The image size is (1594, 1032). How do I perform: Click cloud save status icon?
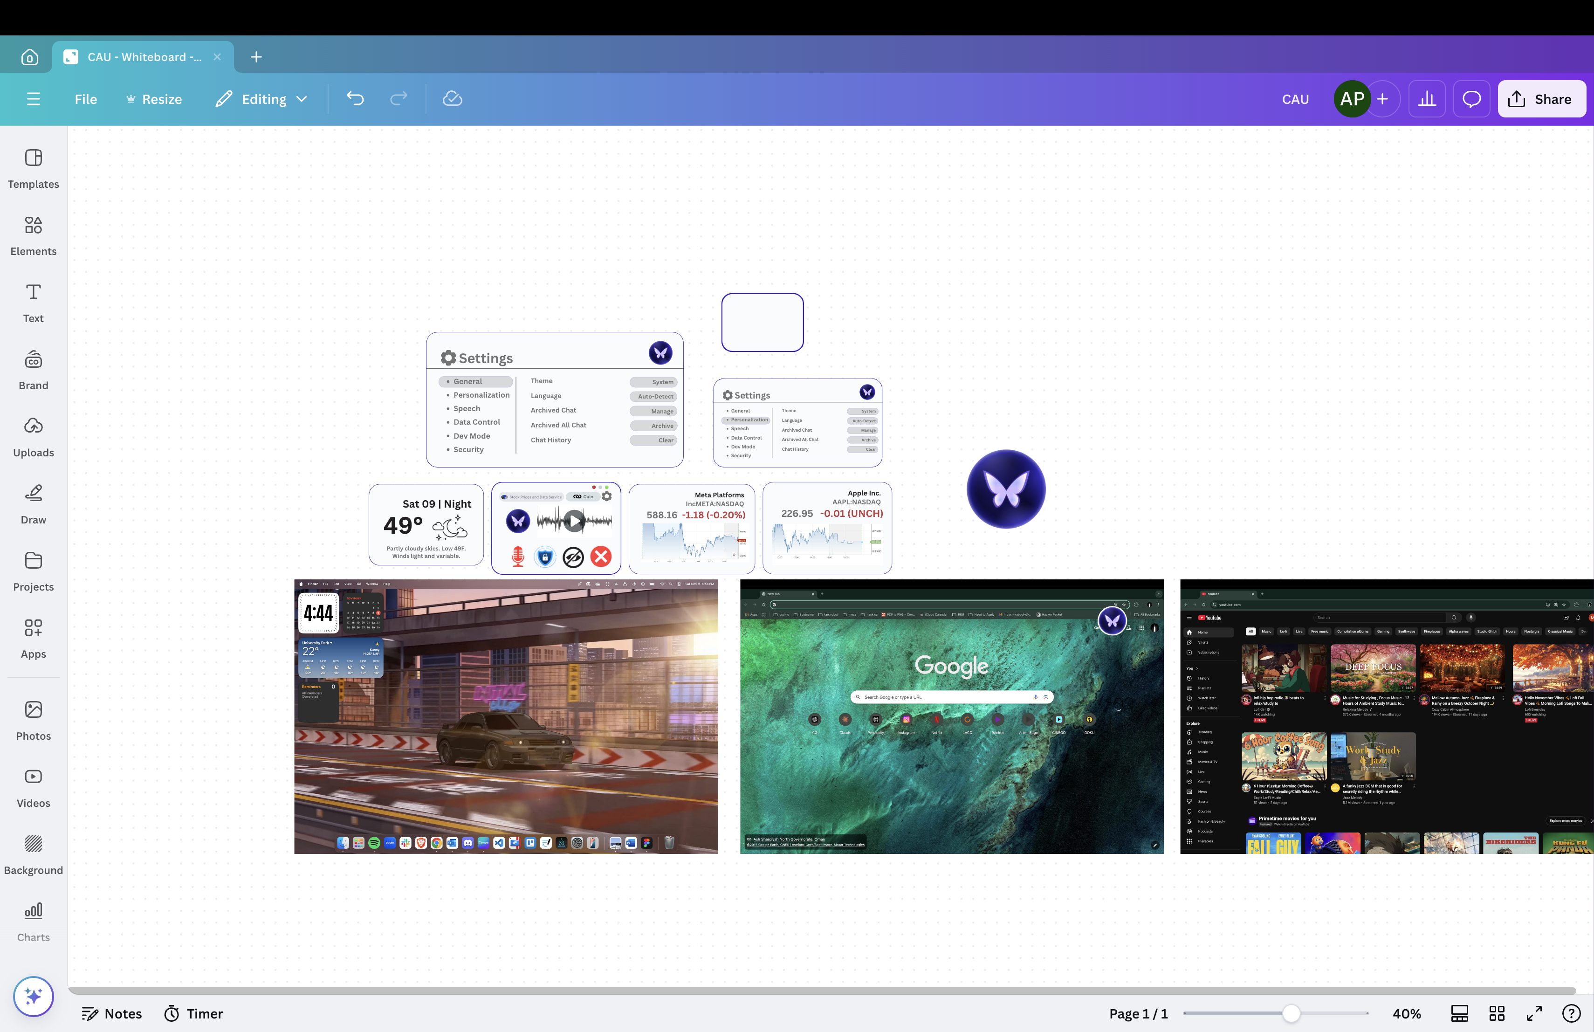[x=452, y=99]
